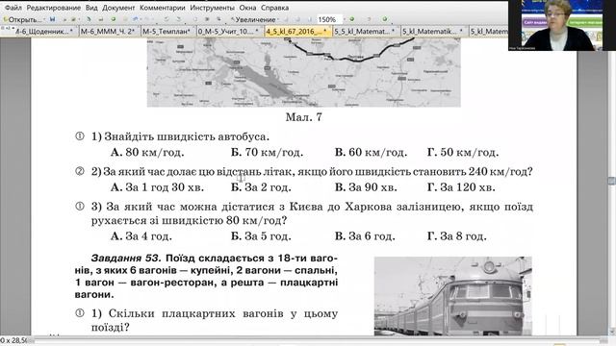Click answer Г. 50 км/год

pos(463,152)
